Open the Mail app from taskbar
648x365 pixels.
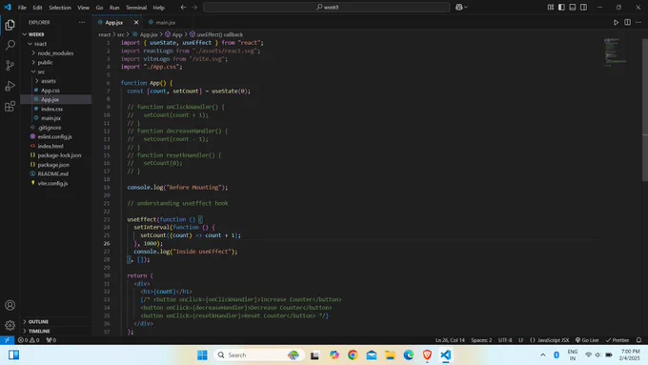coord(371,355)
